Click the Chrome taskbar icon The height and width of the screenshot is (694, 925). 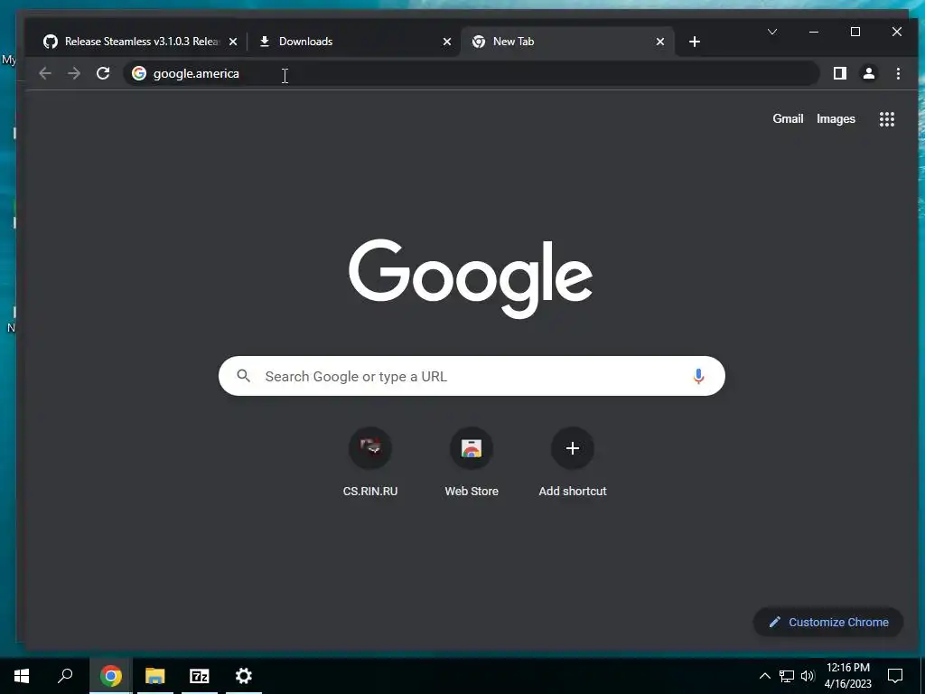click(110, 676)
